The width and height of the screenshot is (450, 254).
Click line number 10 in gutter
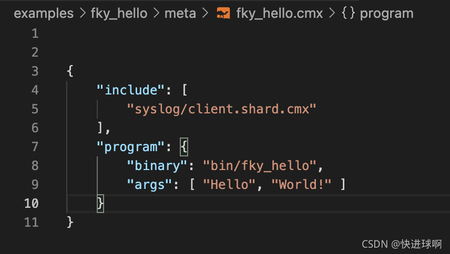32,203
